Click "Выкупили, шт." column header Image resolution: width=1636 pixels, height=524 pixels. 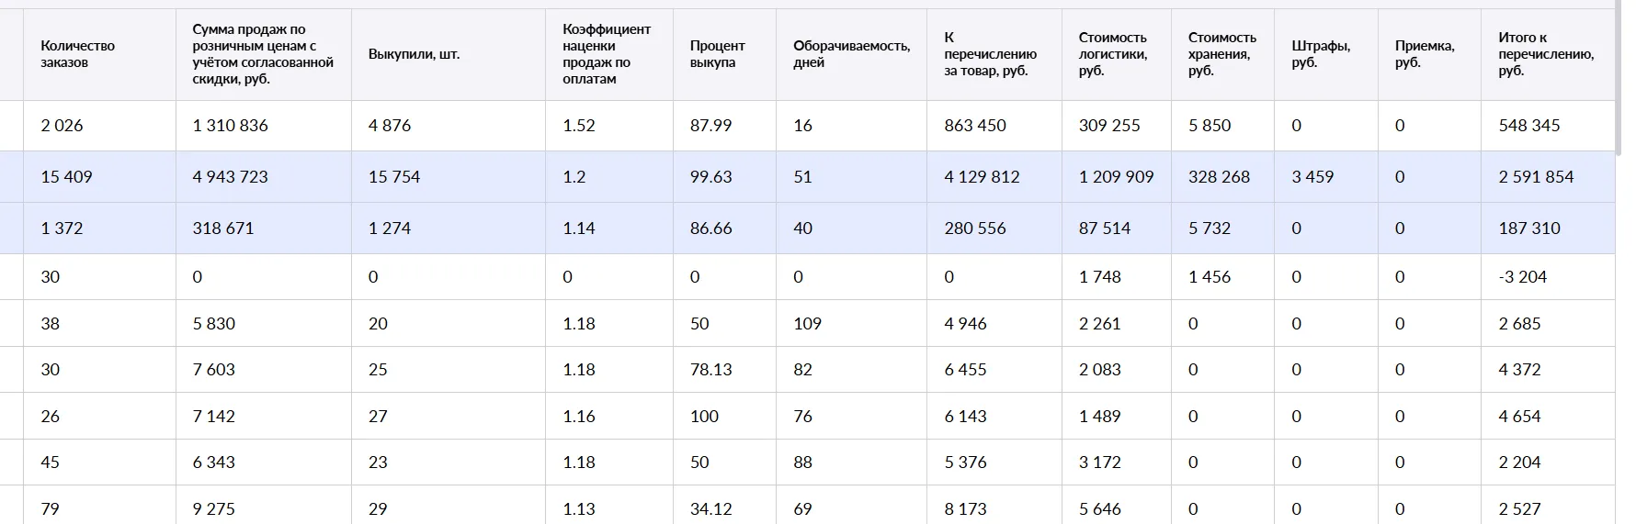414,54
